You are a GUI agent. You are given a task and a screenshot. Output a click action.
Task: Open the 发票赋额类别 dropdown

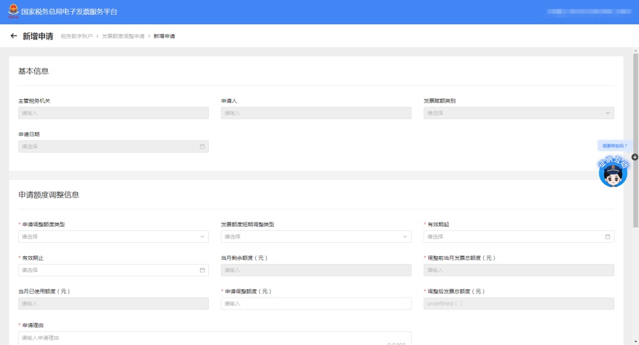tap(518, 113)
